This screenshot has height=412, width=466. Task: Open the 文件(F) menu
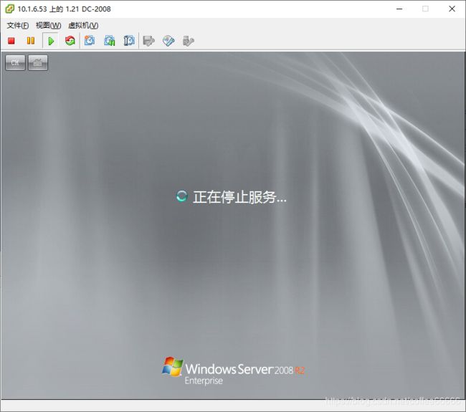(x=18, y=26)
